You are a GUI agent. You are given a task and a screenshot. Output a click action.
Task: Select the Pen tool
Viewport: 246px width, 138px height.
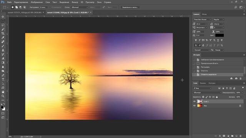point(3,75)
